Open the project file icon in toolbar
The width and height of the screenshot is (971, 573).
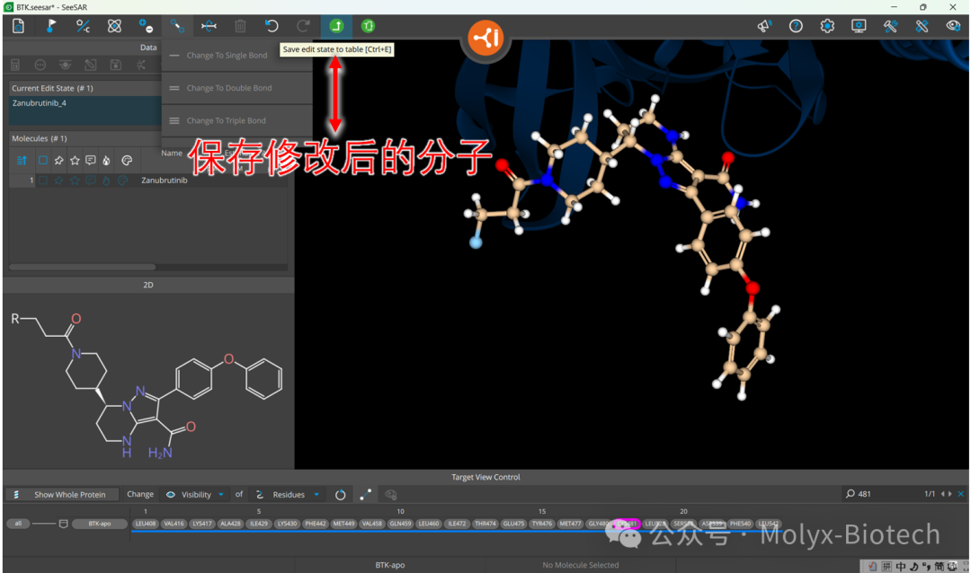point(19,26)
